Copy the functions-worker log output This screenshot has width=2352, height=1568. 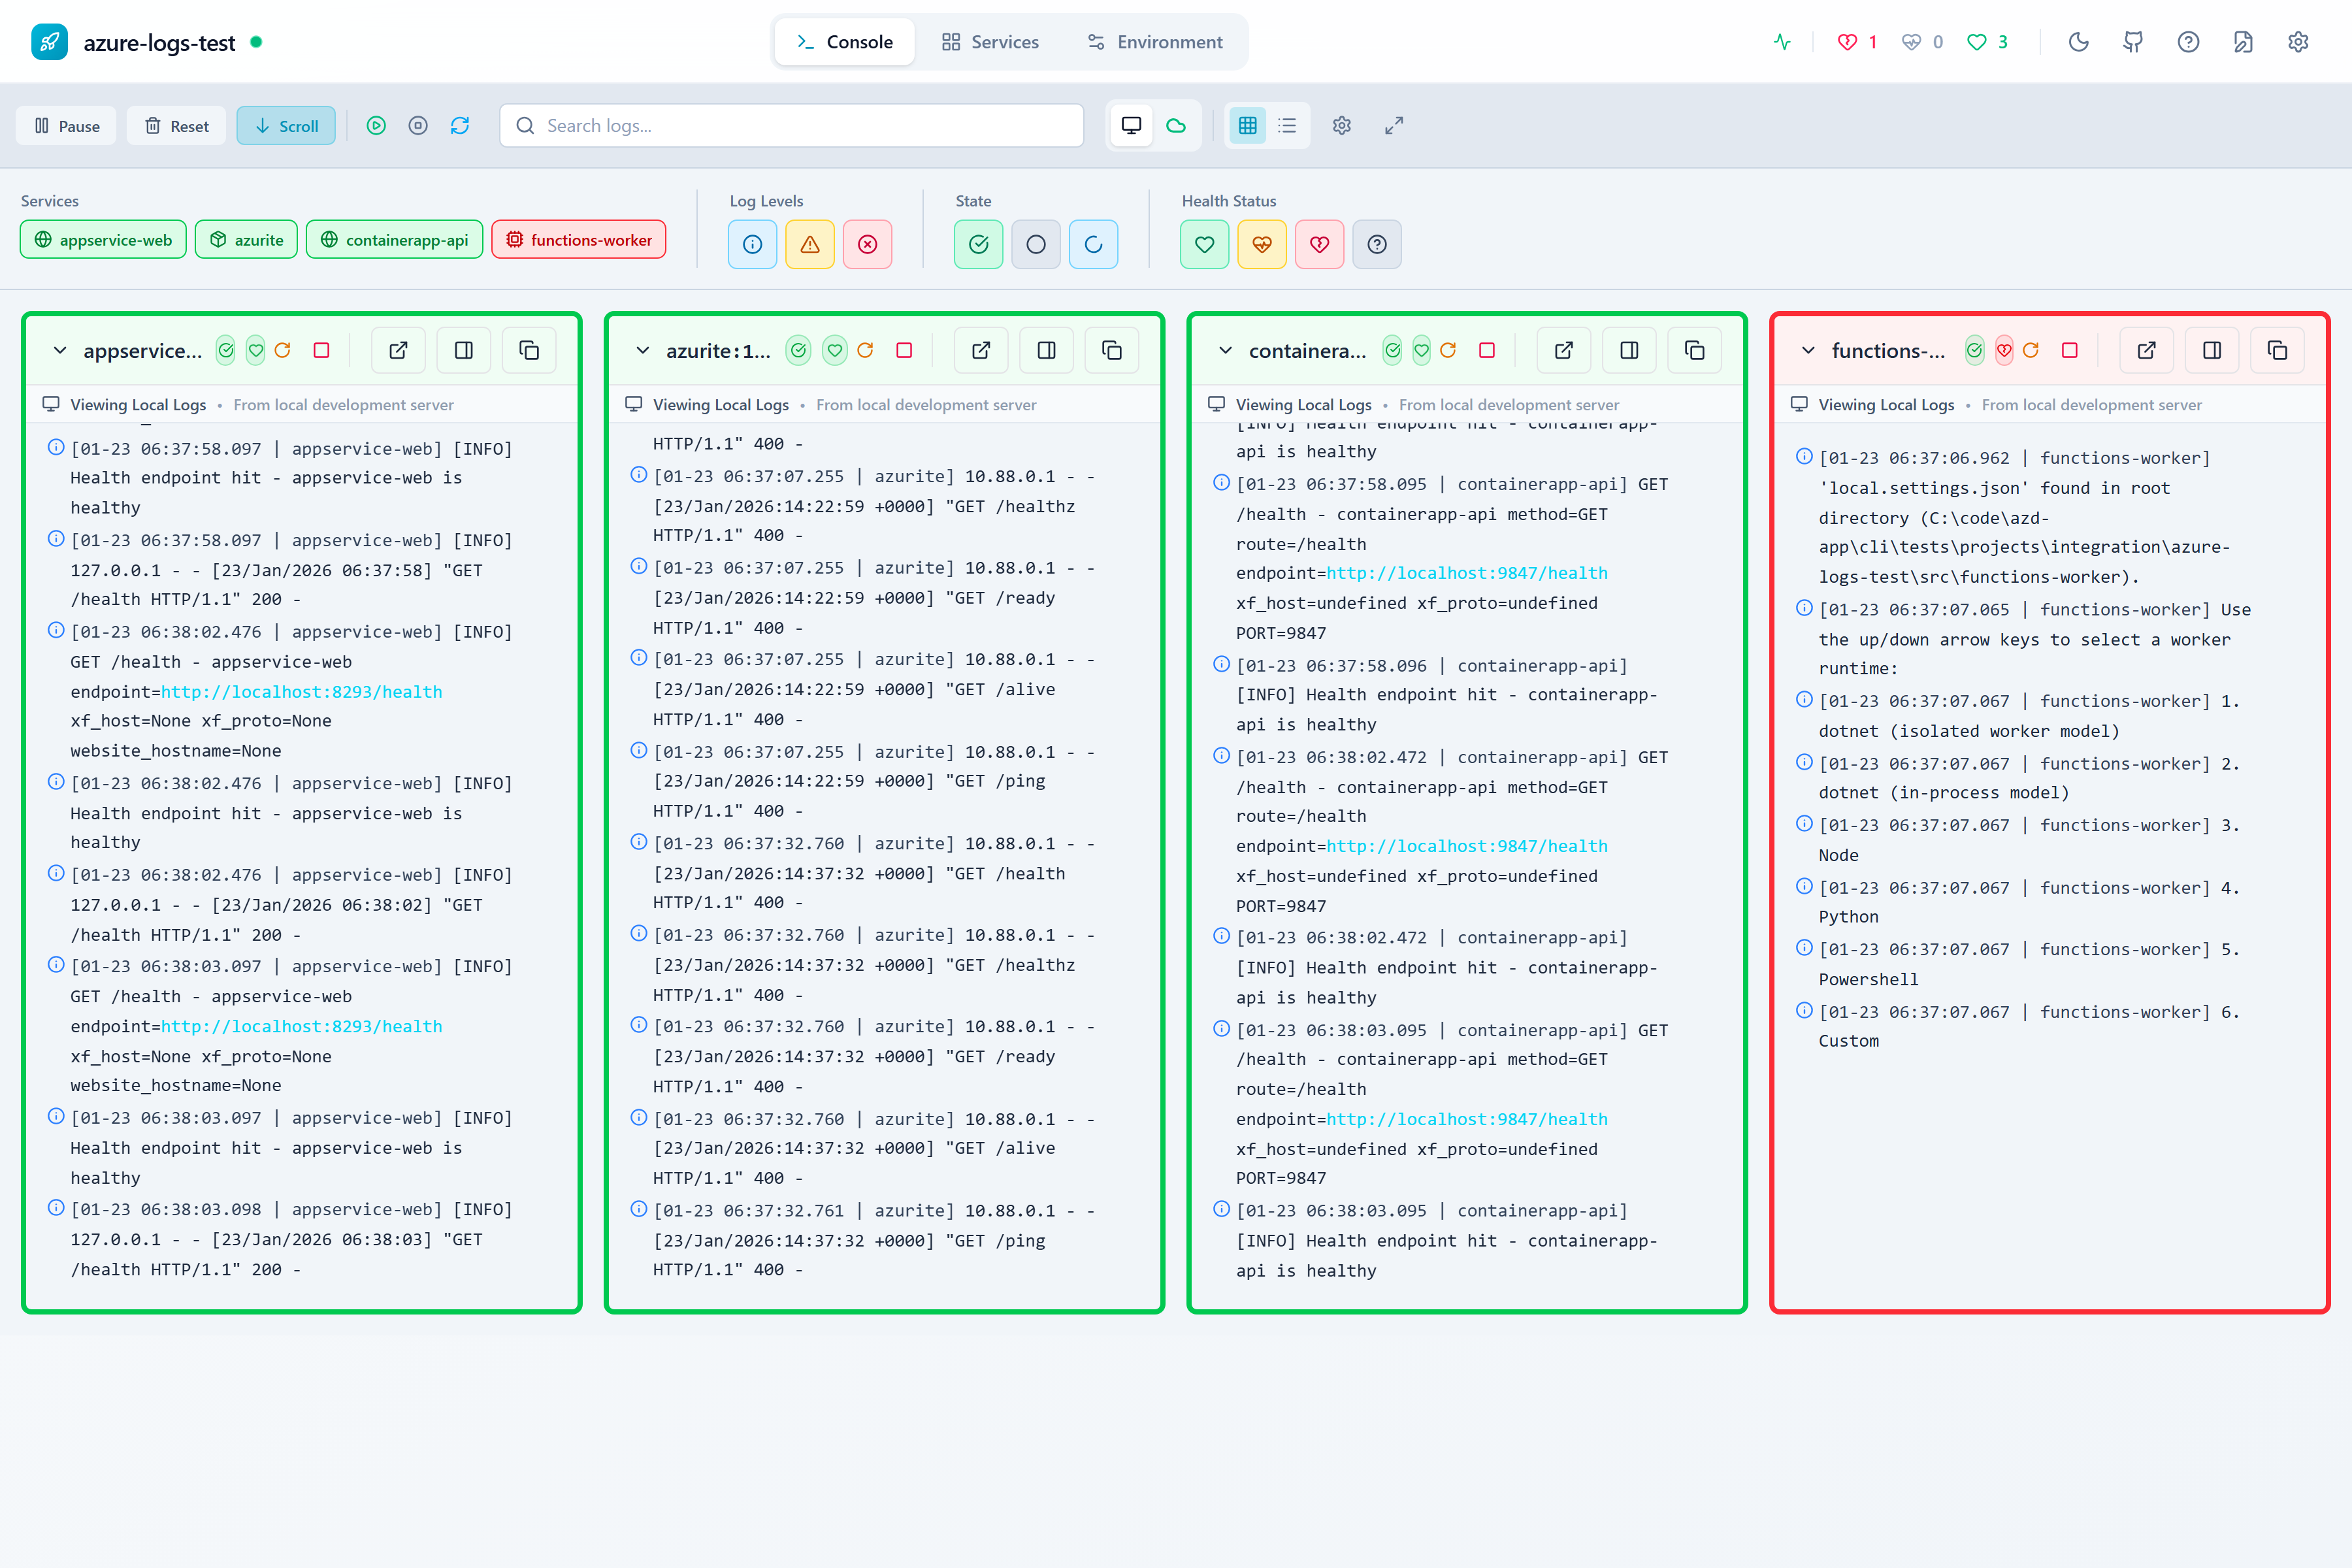coord(2278,350)
